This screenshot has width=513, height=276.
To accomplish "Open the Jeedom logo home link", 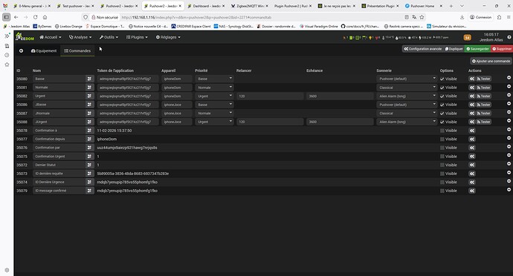I will pyautogui.click(x=25, y=37).
